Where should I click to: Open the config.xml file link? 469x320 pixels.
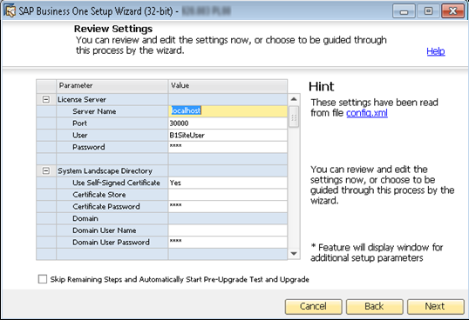click(367, 113)
